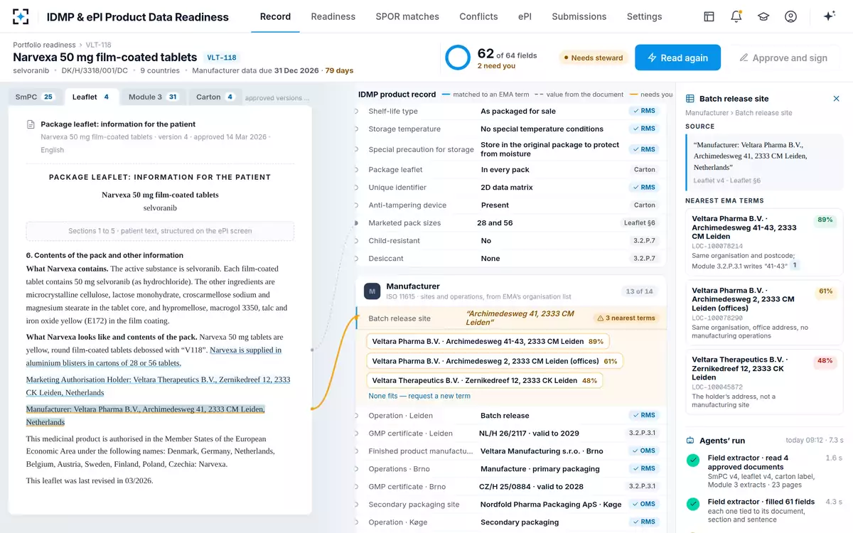
Task: Click the Approve and sign button
Action: click(783, 58)
